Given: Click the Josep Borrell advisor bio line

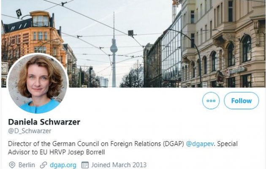Looking at the screenshot, I should (x=56, y=152).
